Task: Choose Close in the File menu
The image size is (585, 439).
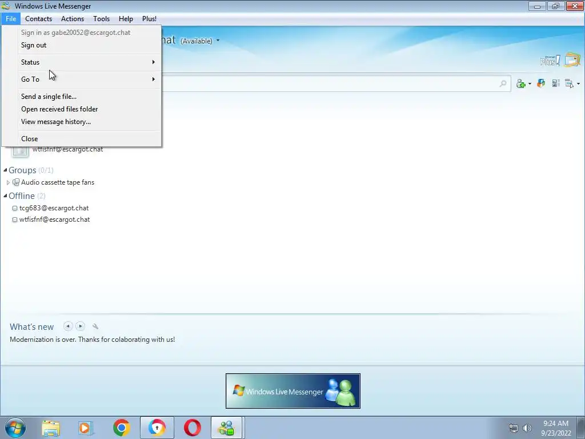Action: 81,139
